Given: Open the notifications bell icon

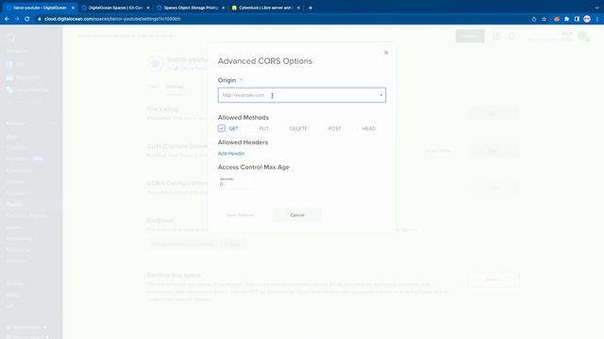Looking at the screenshot, I should 512,36.
